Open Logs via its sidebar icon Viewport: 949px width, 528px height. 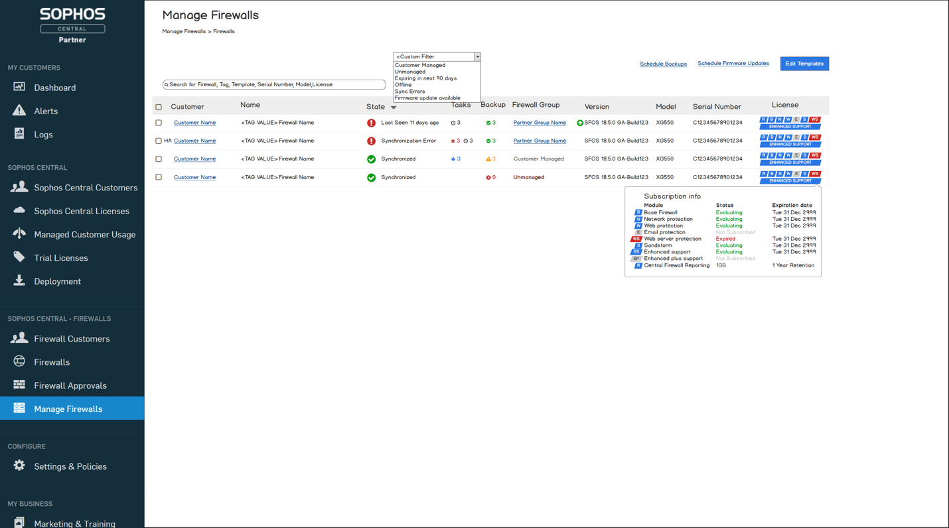tap(19, 133)
